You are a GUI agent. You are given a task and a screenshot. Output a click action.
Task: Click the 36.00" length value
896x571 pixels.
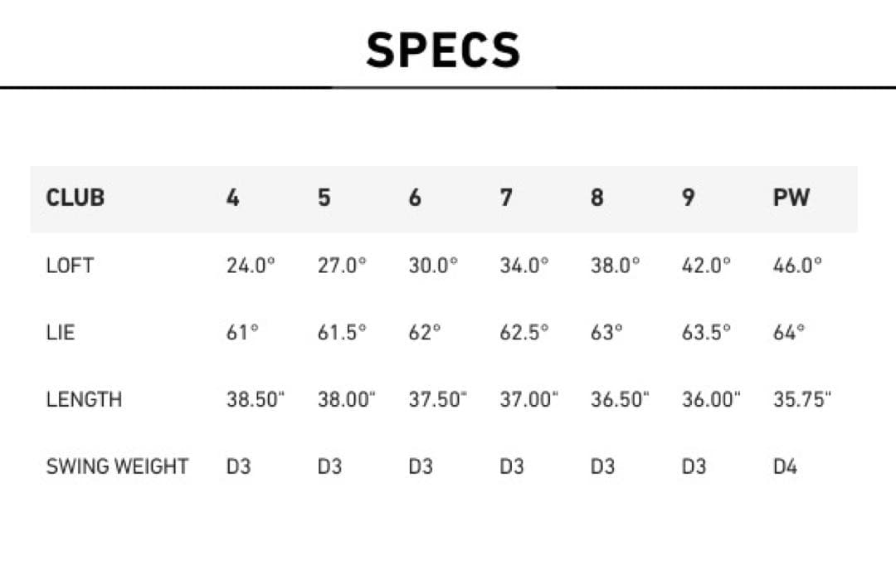(x=710, y=399)
